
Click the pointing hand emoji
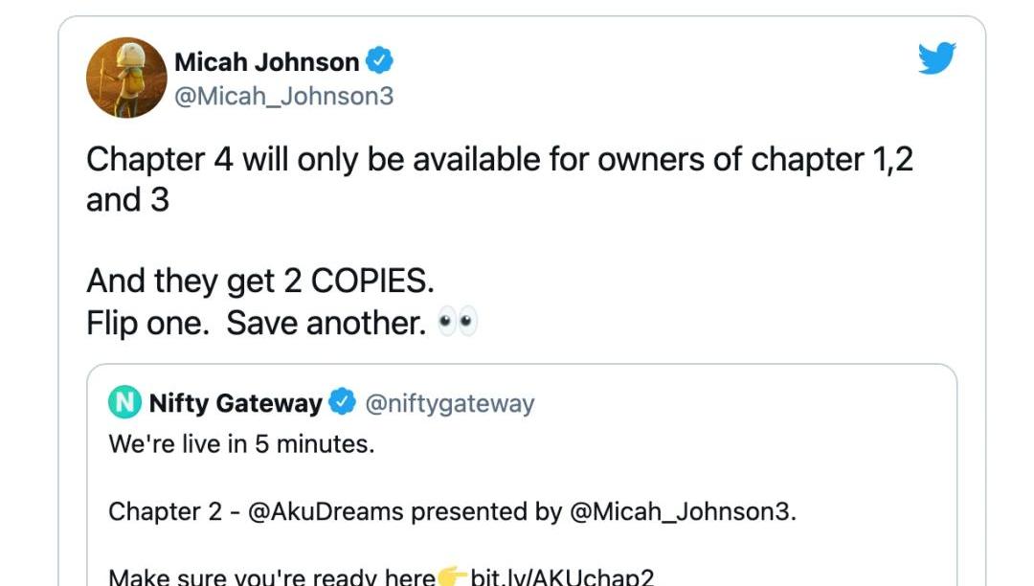452,576
